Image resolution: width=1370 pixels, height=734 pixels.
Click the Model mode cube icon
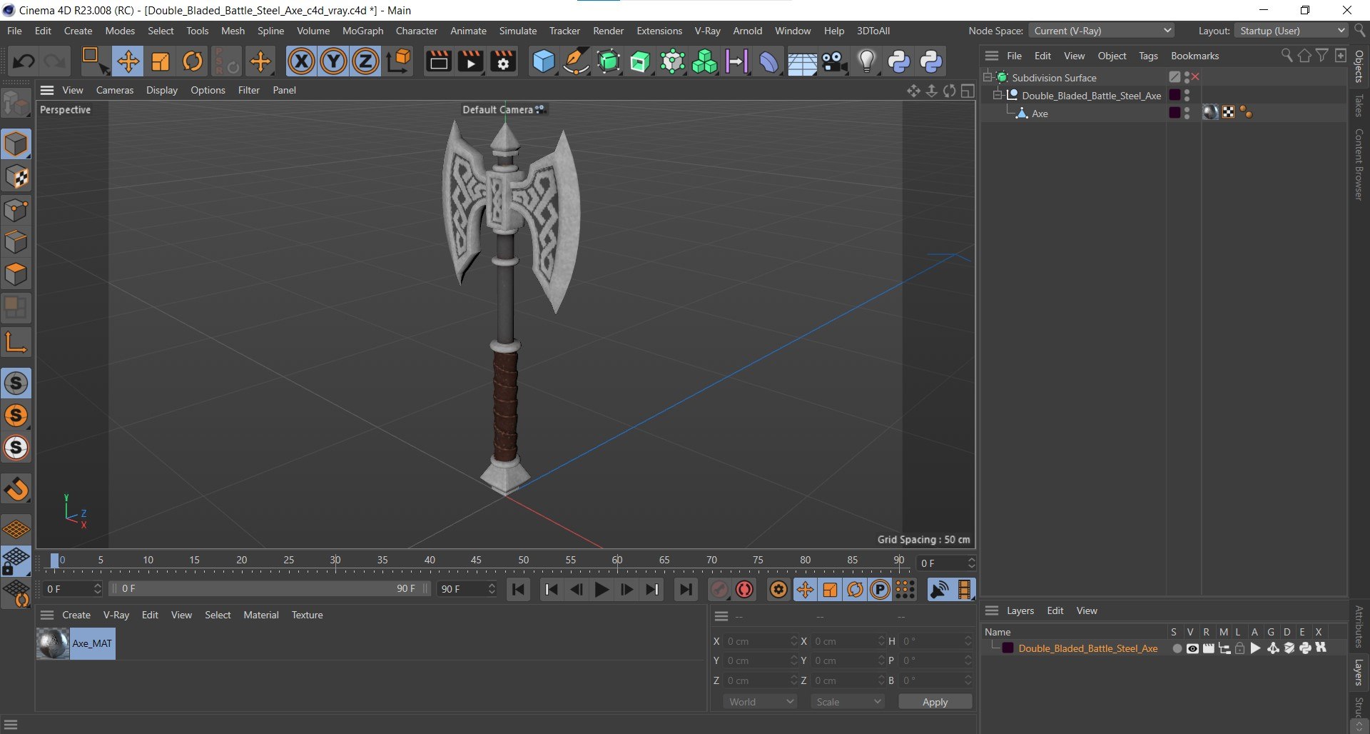click(x=16, y=144)
